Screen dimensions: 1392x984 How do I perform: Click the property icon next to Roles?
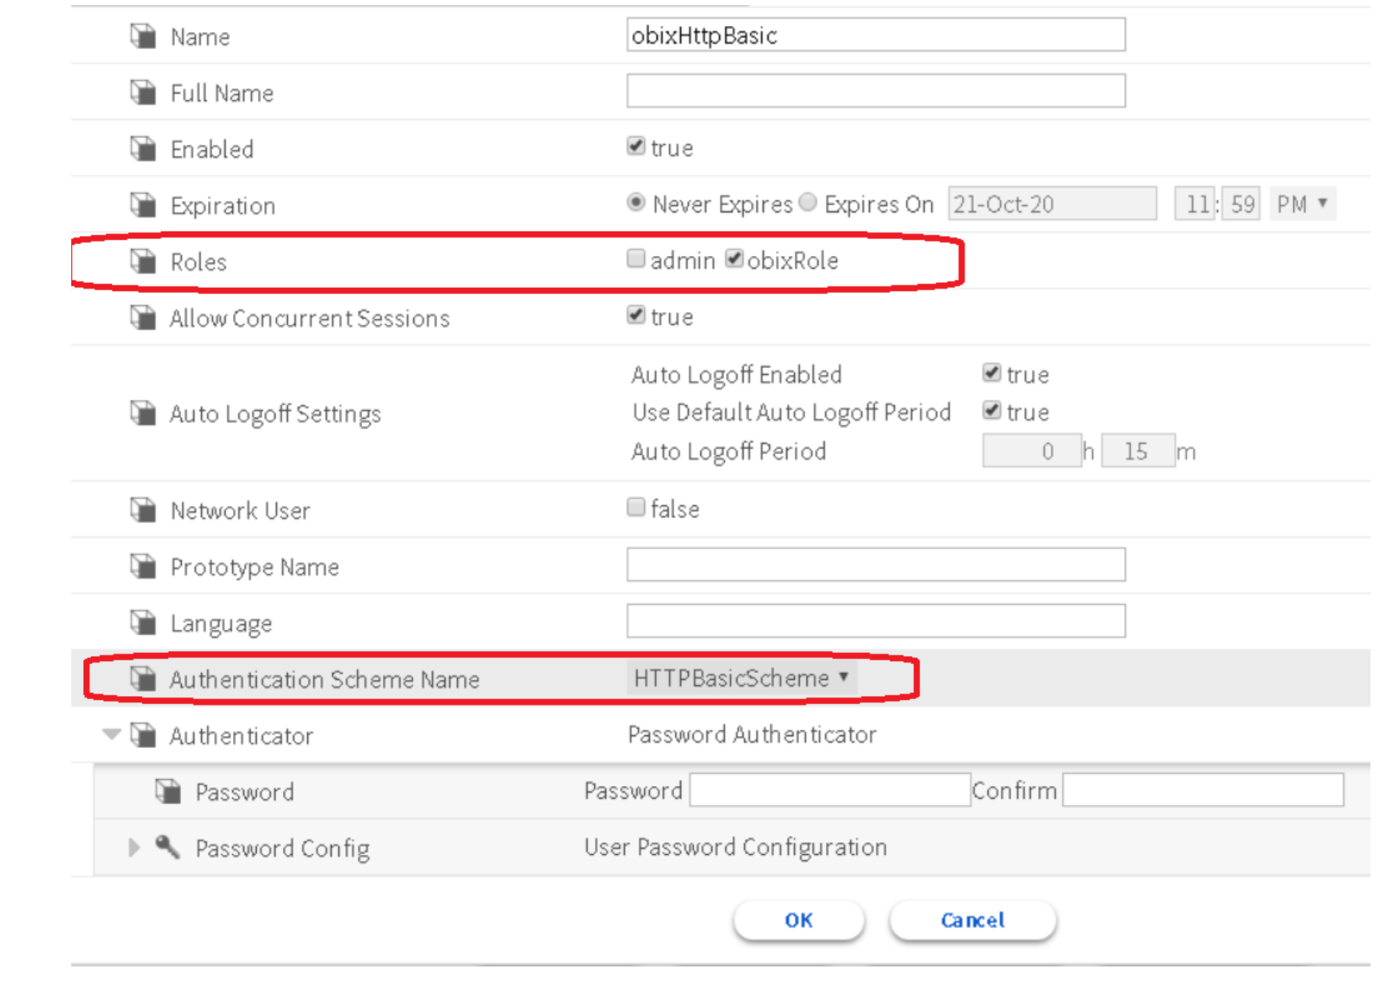(142, 261)
